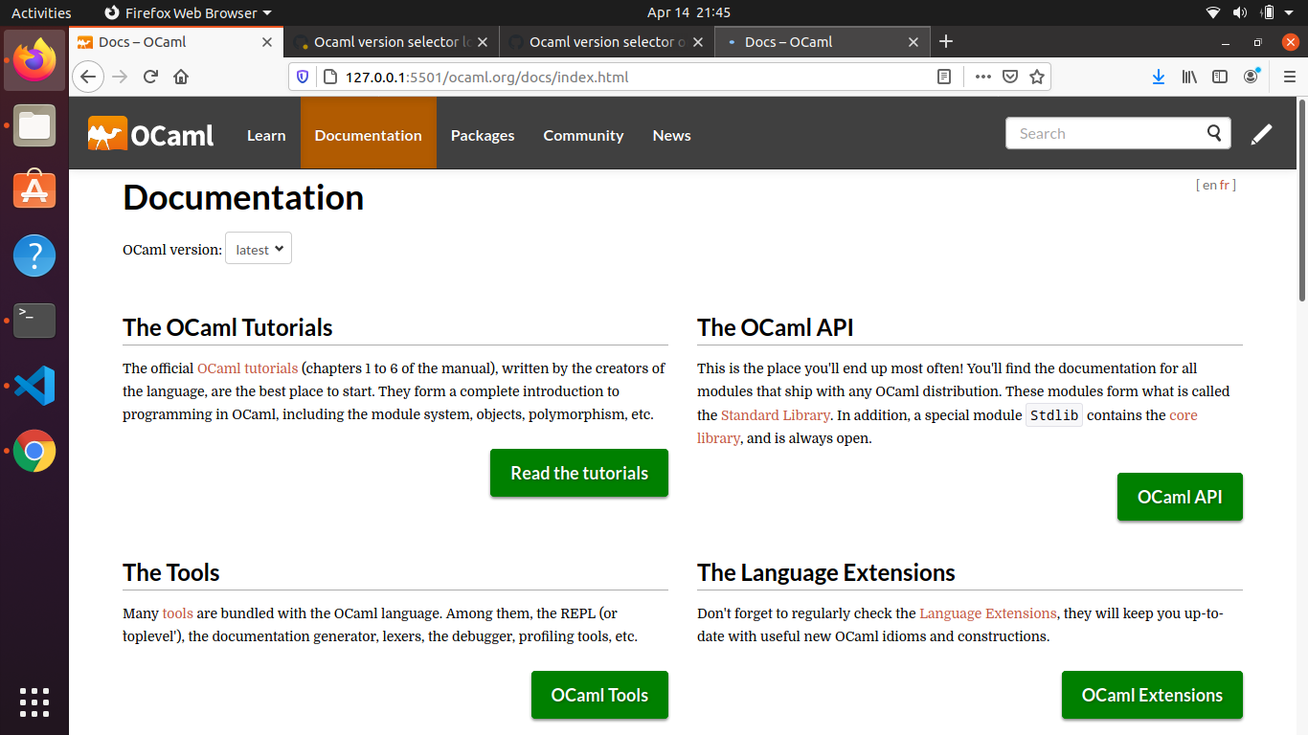This screenshot has height=735, width=1308.
Task: Open the Firefox Library icon
Action: pos(1189,77)
